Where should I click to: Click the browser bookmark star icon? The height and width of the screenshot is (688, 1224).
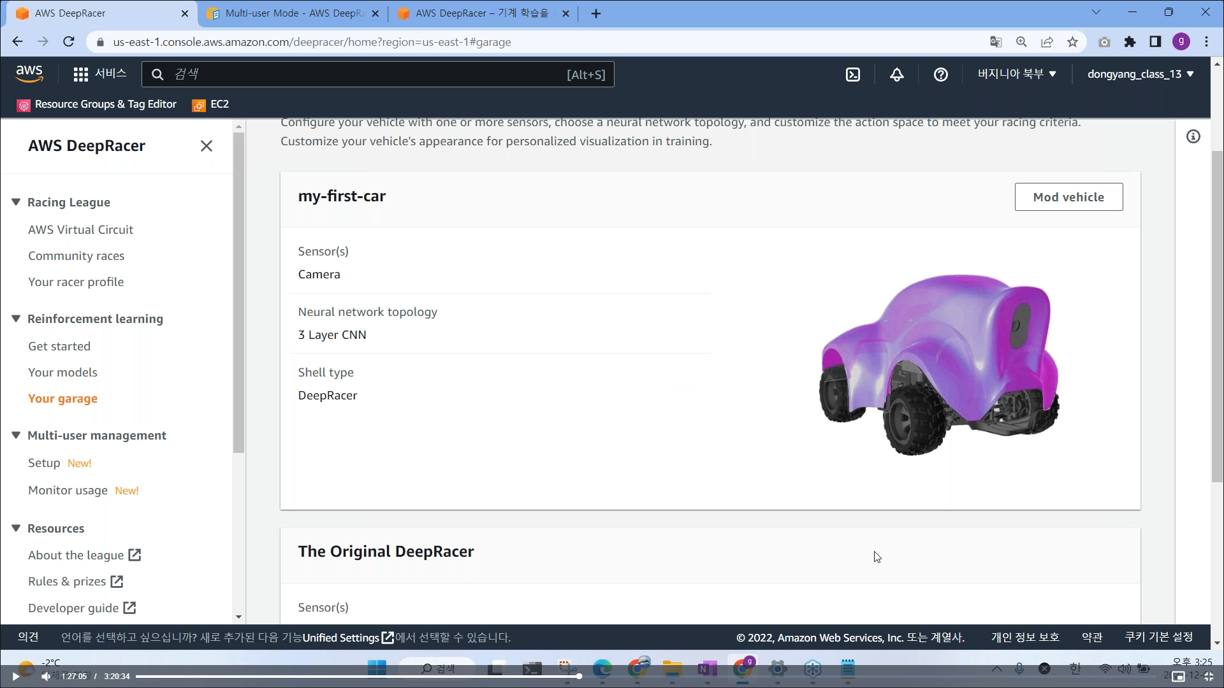(1072, 42)
